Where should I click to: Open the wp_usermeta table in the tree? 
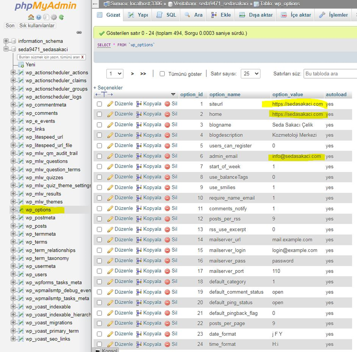(40, 266)
